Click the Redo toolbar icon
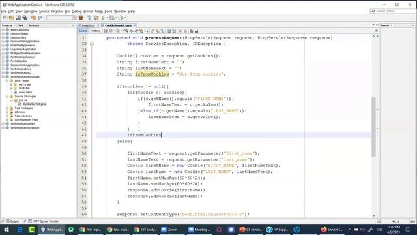This screenshot has height=235, width=417. (40, 18)
